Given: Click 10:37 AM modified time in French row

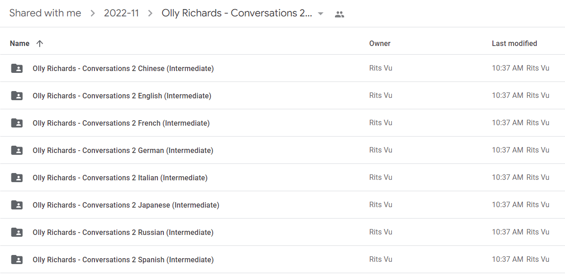Looking at the screenshot, I should point(507,123).
